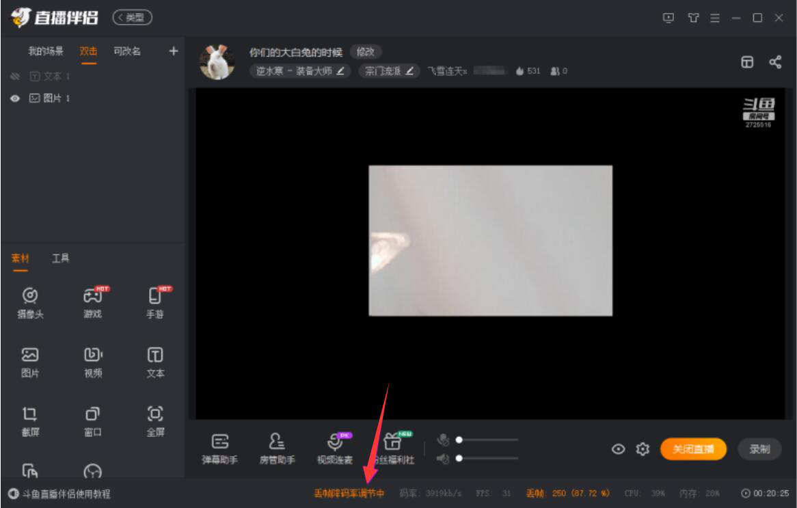Add a 全屏 fullscreen capture source
Image resolution: width=797 pixels, height=508 pixels.
[155, 421]
